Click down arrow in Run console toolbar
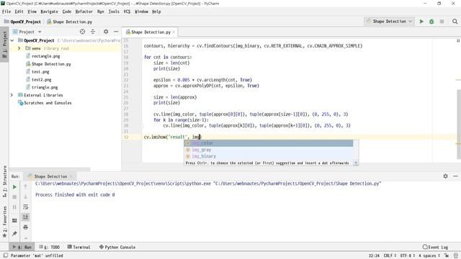461x259 pixels. pos(26,196)
